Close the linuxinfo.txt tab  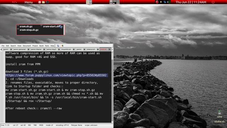[x=74, y=49]
